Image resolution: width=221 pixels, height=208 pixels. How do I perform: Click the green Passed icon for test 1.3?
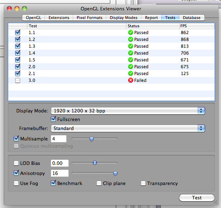[x=131, y=46]
